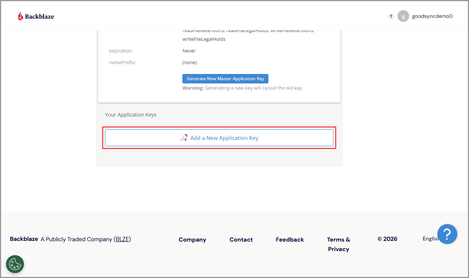This screenshot has width=469, height=278.
Task: Select the 'Your Application Keys' heading
Action: [131, 115]
